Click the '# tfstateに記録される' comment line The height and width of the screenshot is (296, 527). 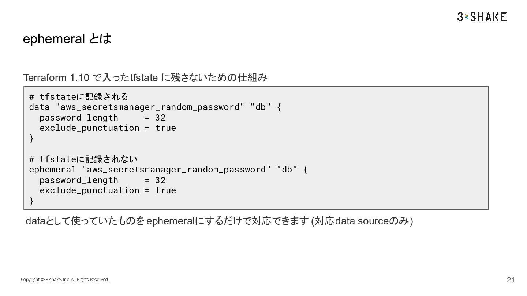coord(79,97)
